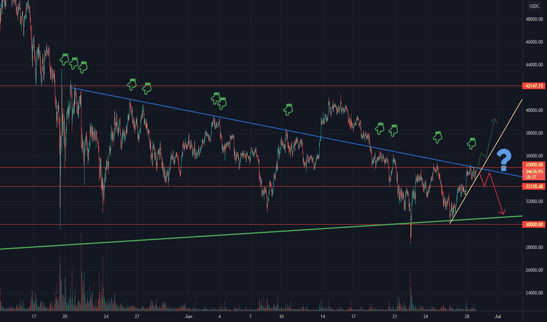Click the date label 4 on time axis
The height and width of the screenshot is (322, 547).
(220, 316)
